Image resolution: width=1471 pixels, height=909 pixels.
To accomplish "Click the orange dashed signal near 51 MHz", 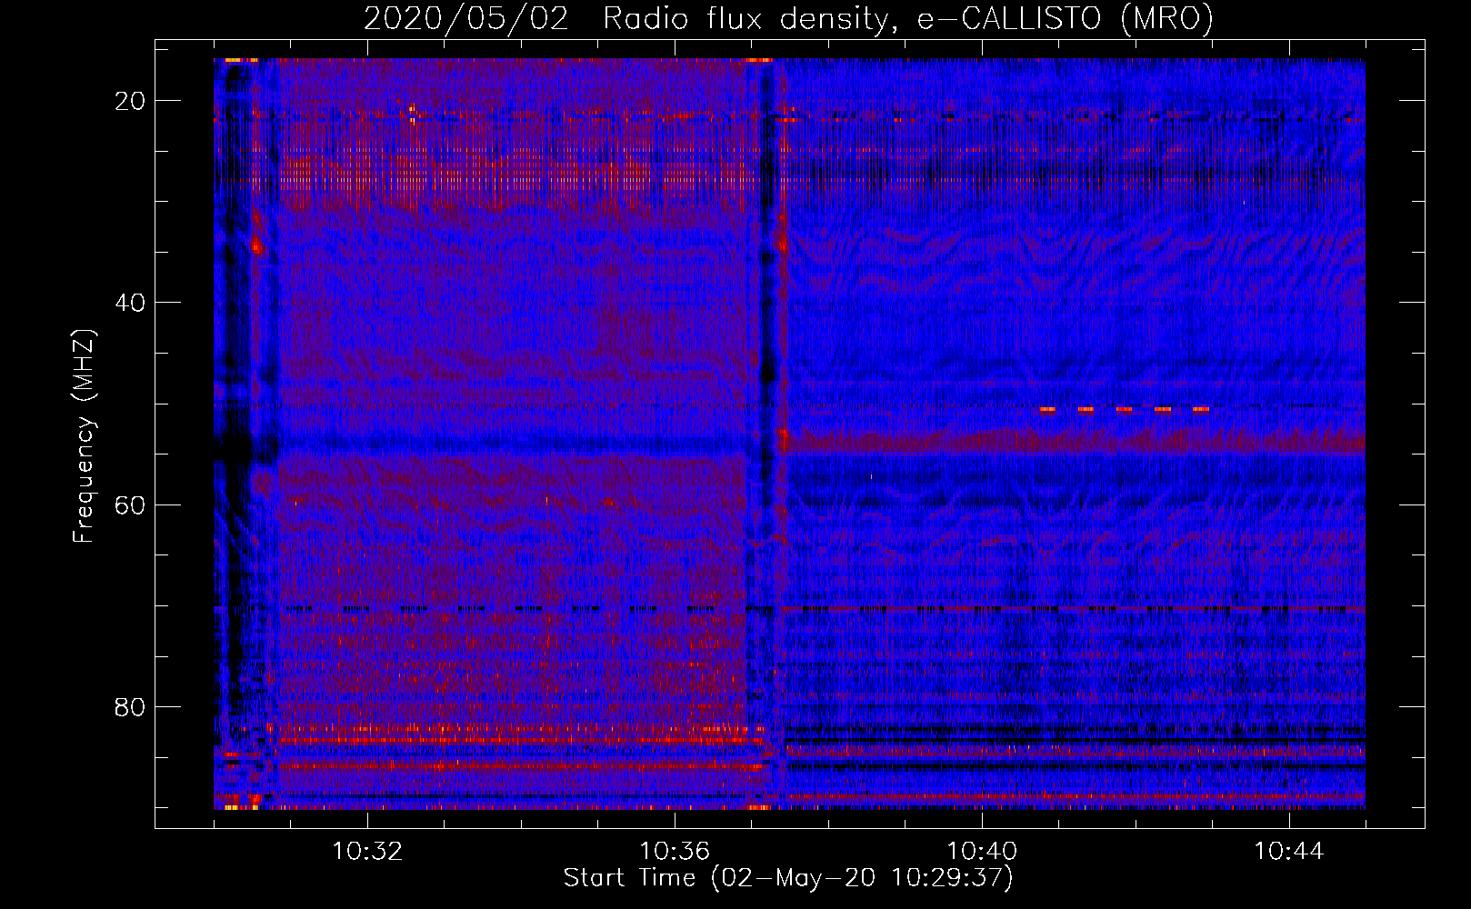I will point(1125,410).
